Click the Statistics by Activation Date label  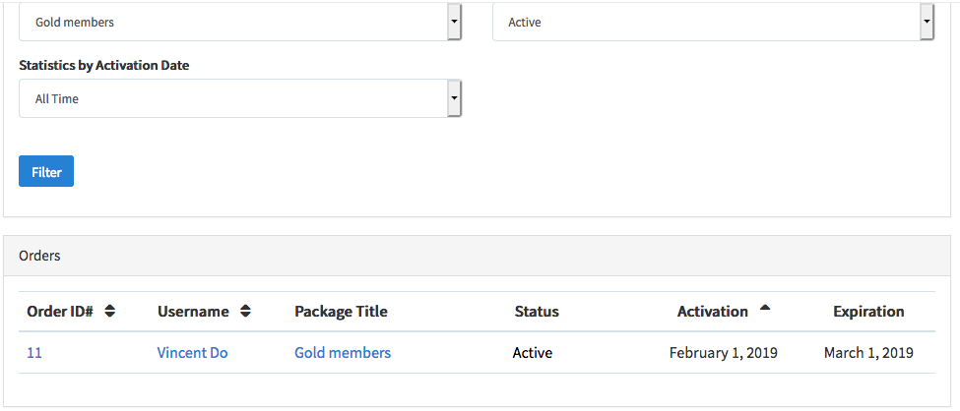tap(104, 66)
